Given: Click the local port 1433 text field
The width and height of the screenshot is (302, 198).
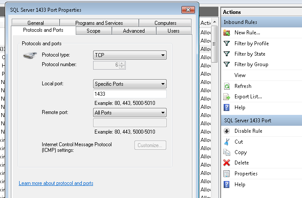Looking at the screenshot, I should click(130, 94).
